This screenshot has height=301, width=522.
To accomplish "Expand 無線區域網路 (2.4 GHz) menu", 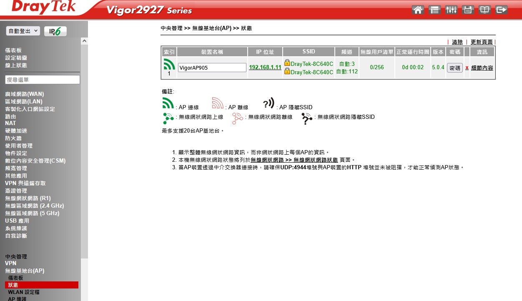I will pos(34,206).
